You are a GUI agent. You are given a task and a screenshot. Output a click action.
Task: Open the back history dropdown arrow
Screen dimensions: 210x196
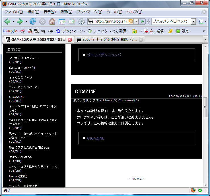point(13,21)
